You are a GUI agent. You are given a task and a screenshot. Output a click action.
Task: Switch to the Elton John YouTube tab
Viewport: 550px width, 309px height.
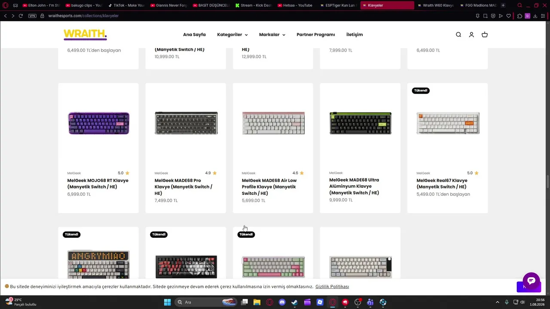click(41, 6)
